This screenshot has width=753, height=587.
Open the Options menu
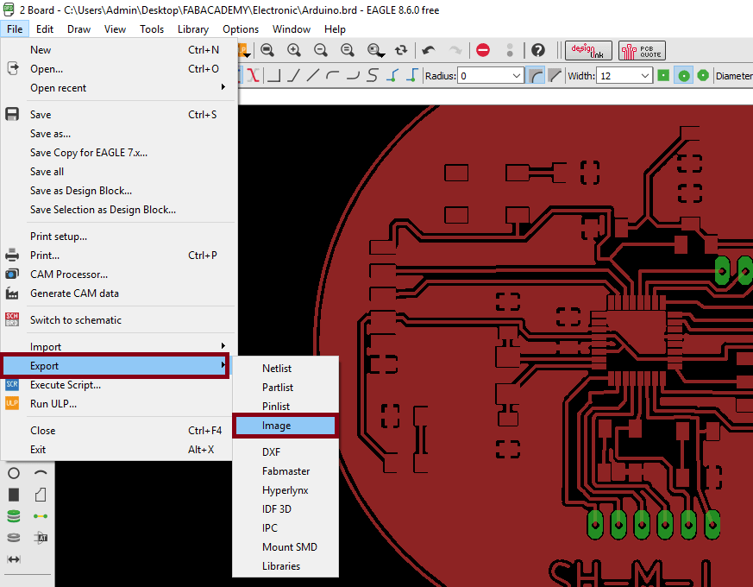(241, 29)
